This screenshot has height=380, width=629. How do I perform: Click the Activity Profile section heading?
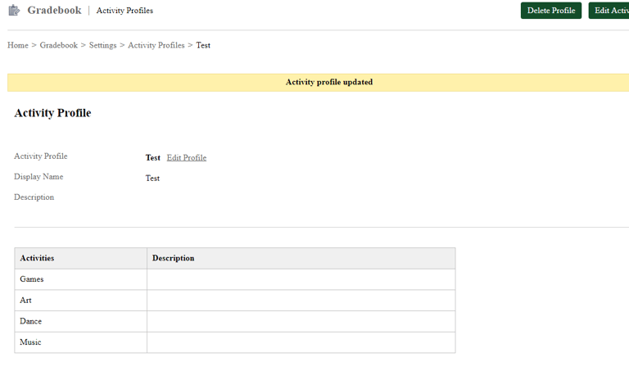52,113
